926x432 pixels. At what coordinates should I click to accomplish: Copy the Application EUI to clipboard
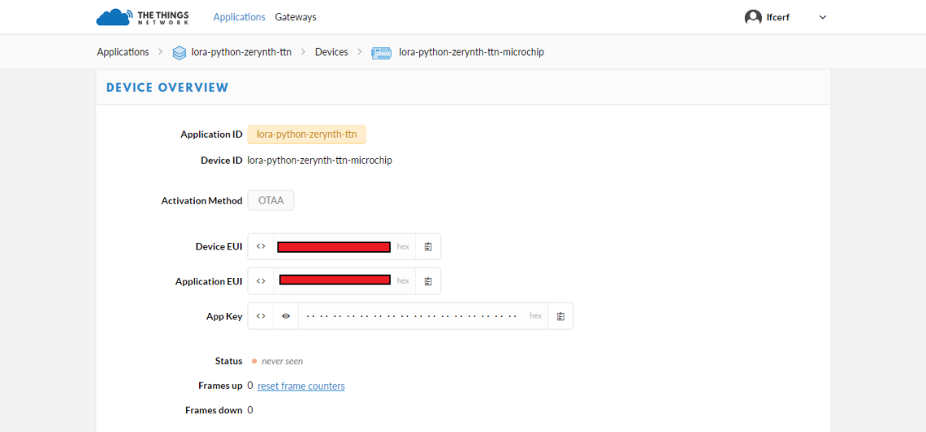428,281
